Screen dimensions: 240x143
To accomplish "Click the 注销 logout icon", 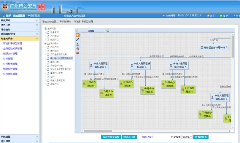I will click(x=221, y=15).
